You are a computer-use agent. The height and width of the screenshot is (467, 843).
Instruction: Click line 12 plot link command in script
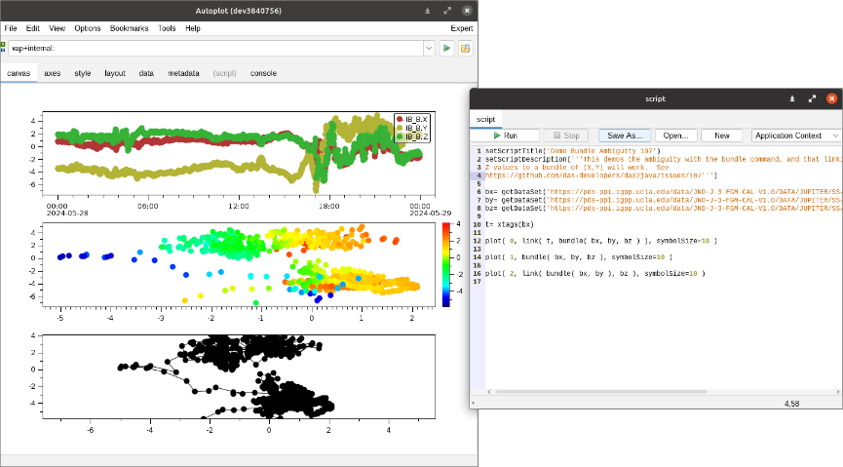coord(601,241)
